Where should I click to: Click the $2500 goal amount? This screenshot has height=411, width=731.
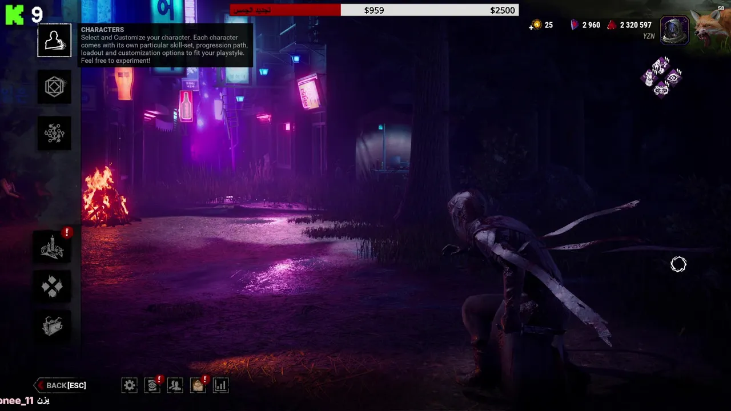pos(503,10)
